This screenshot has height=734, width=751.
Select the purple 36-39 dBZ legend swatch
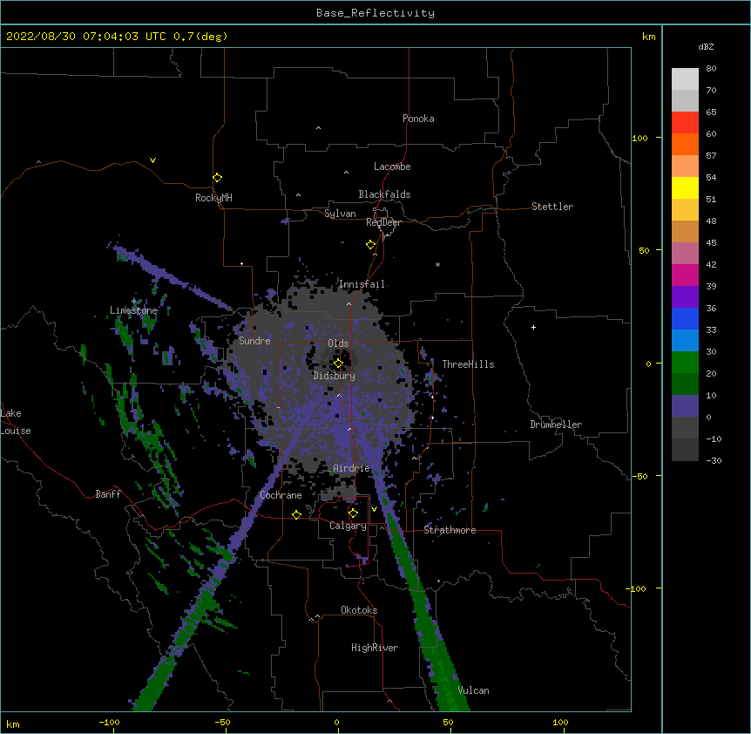(x=685, y=297)
